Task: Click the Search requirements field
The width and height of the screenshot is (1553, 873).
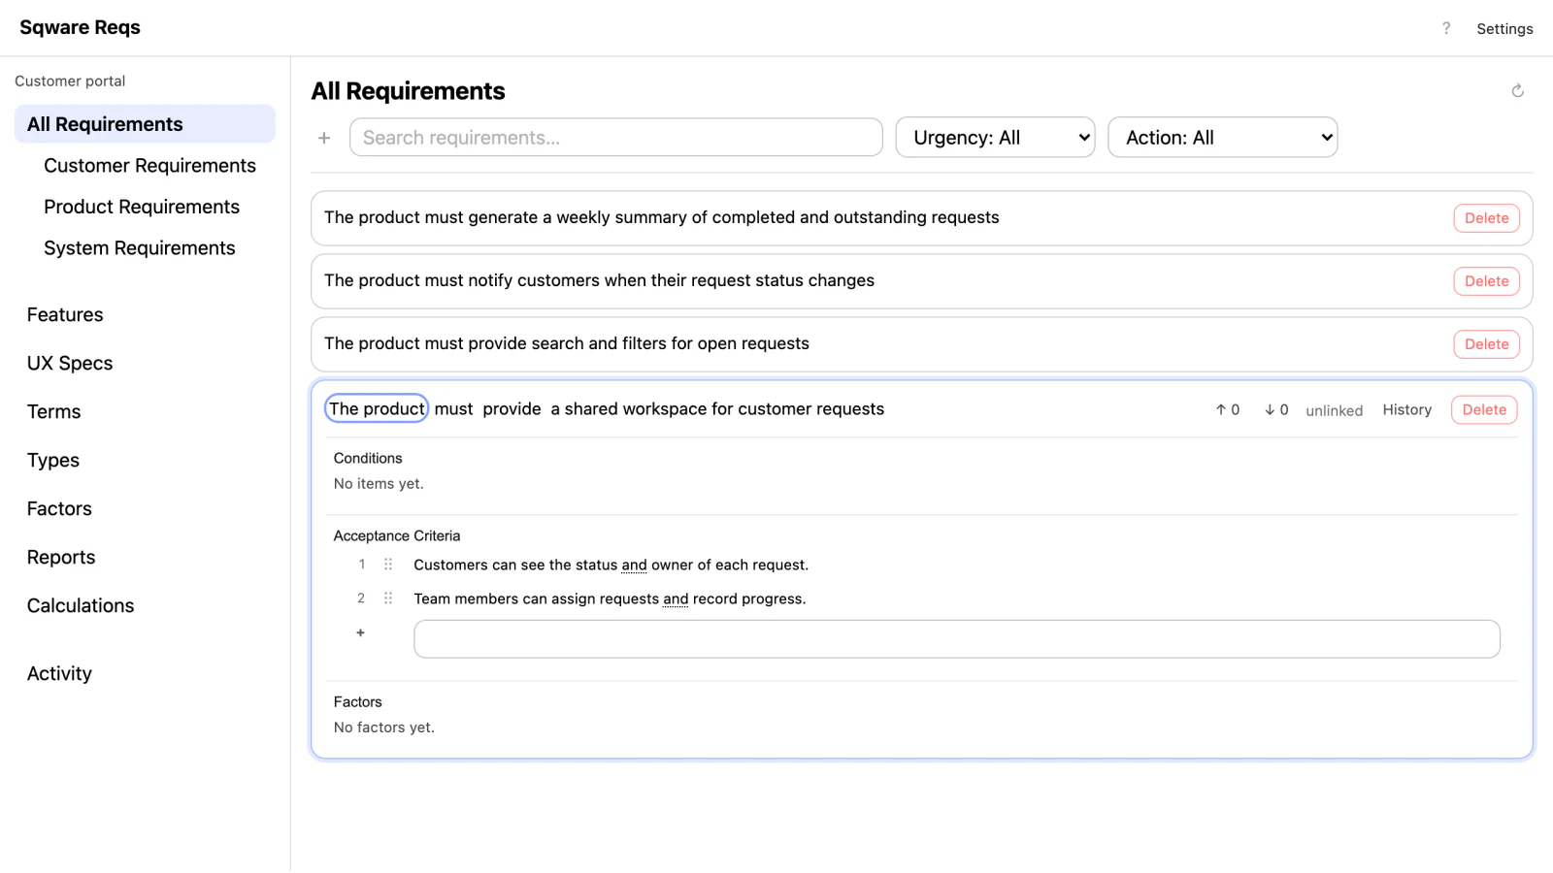Action: tap(616, 138)
